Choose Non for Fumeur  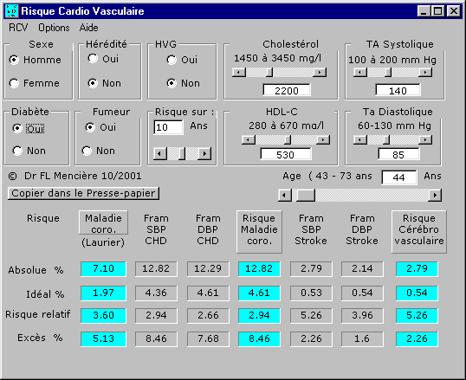point(87,151)
